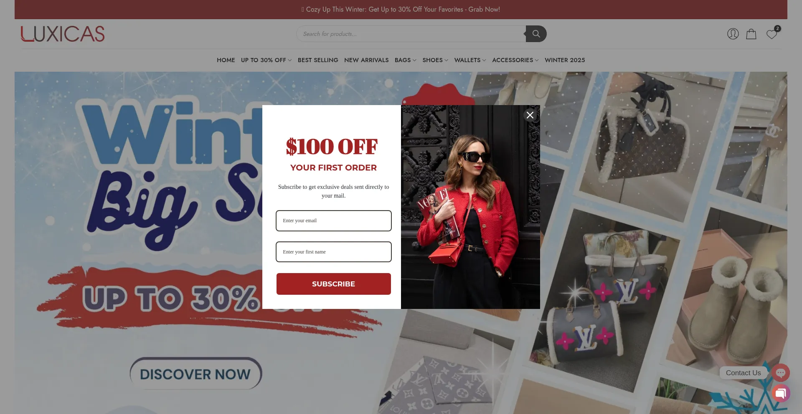Expand the ACCESSORIES dropdown menu
Viewport: 802px width, 414px height.
515,60
